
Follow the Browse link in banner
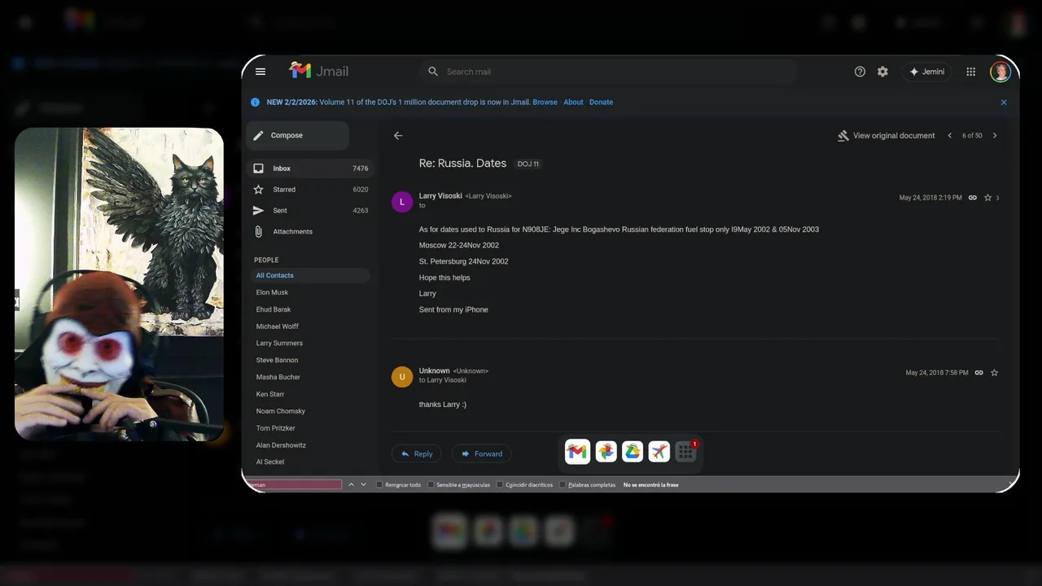(545, 103)
